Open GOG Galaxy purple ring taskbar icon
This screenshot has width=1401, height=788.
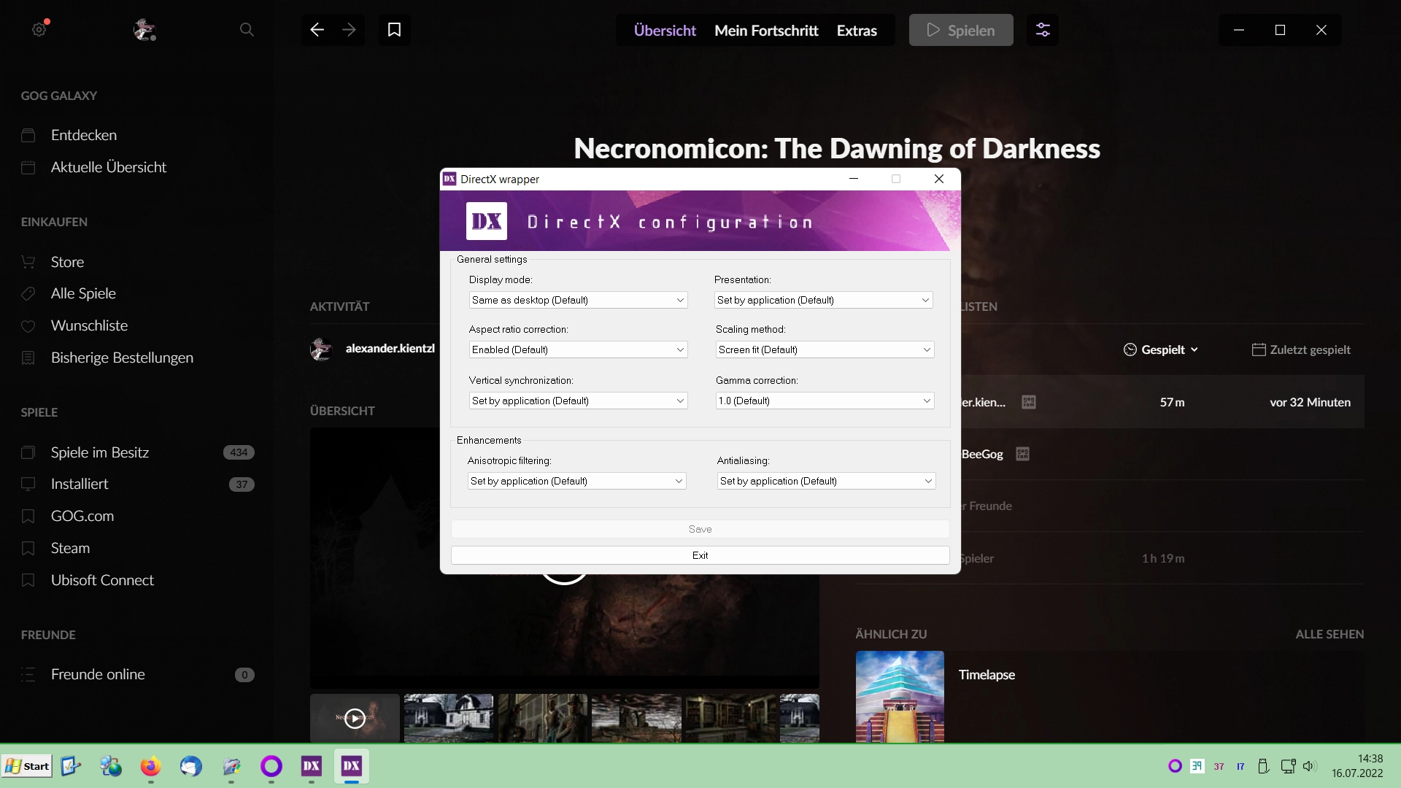point(271,766)
